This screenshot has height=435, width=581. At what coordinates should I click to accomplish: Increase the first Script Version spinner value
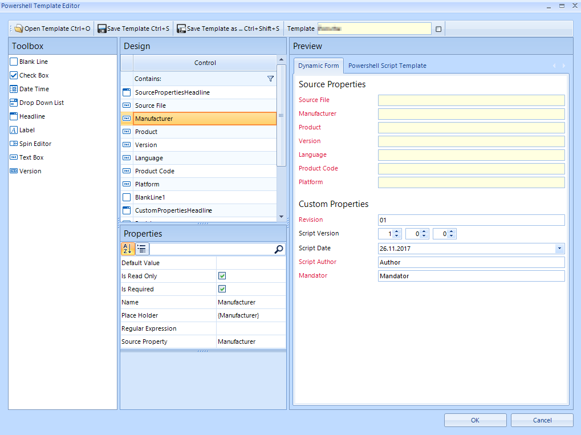pos(396,231)
